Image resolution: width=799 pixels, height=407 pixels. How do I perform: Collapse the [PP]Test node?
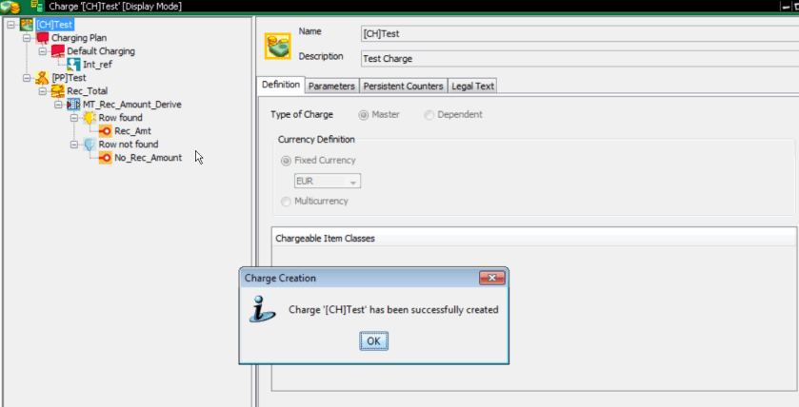pyautogui.click(x=27, y=78)
